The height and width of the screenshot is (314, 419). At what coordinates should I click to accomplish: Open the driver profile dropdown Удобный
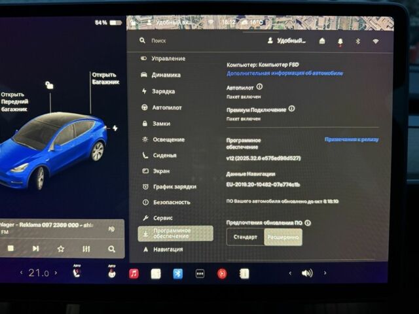tap(287, 41)
